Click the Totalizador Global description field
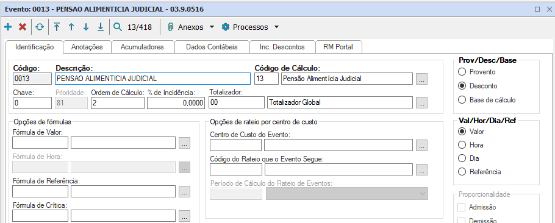 [340, 102]
